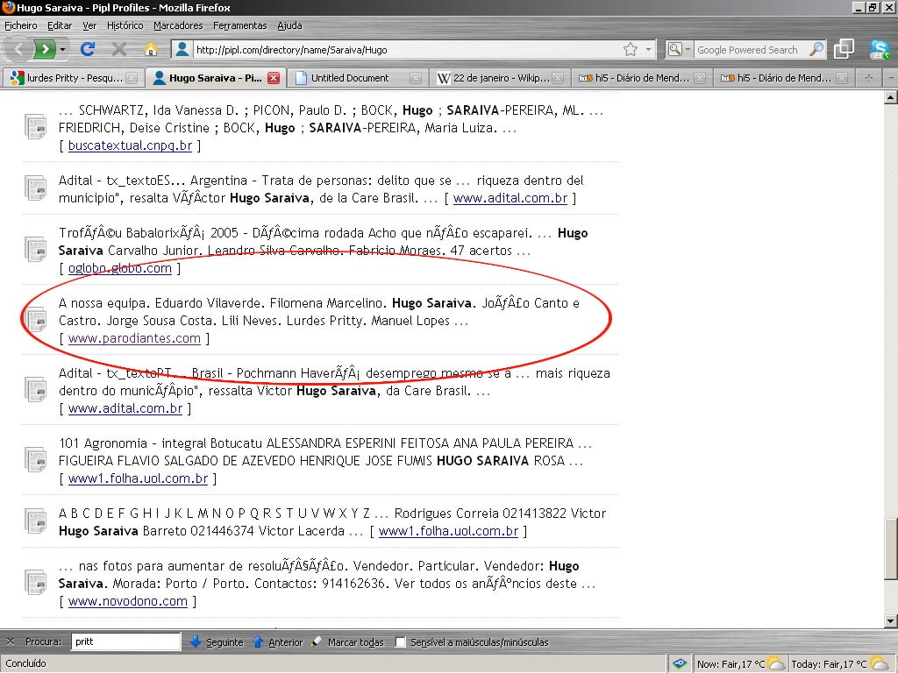Click the scrollbar up arrow
Screen dimensions: 898x673
[891, 97]
